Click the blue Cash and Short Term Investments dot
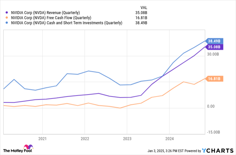Image resolution: width=236 pixels, height=155 pixels. tap(7, 23)
